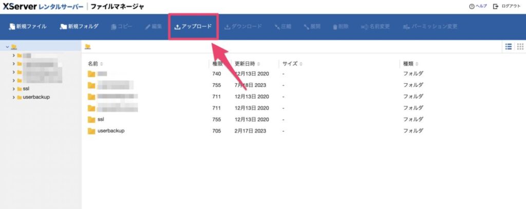Create a new folder with 新規フォルダ
Image resolution: width=526 pixels, height=209 pixels.
pyautogui.click(x=79, y=26)
